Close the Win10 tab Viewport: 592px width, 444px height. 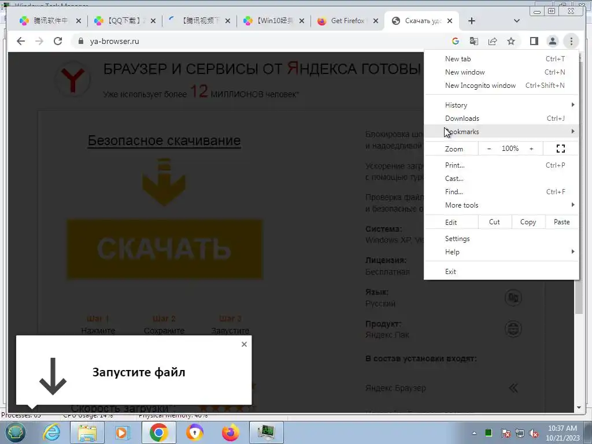coord(302,21)
